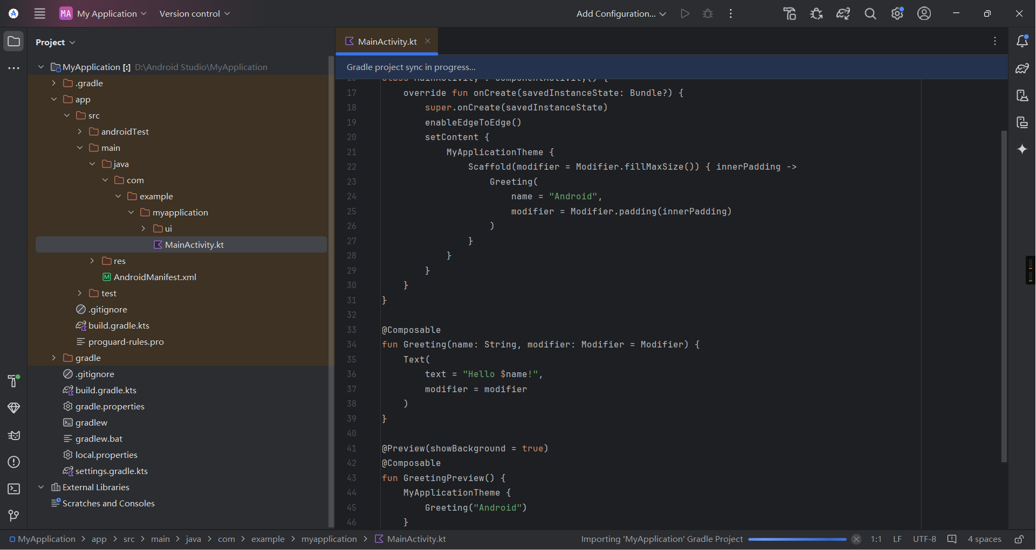Click the Android Studio logo icon

tap(13, 13)
